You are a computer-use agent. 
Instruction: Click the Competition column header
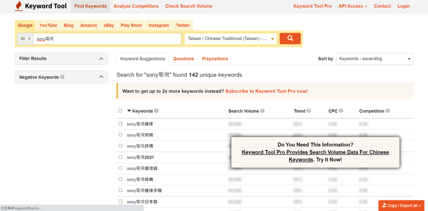coord(372,111)
